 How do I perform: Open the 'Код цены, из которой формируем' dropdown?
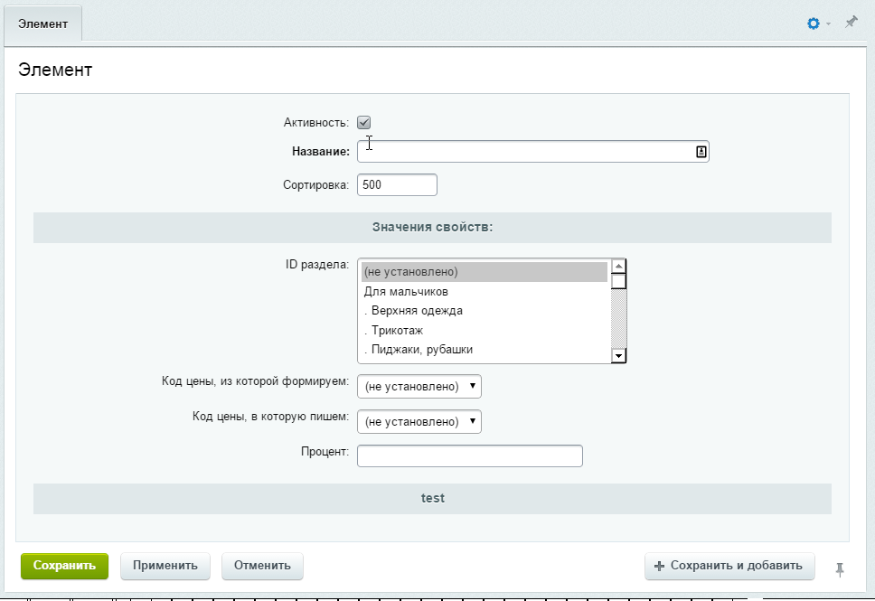[x=419, y=387]
